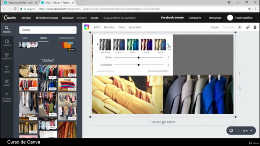Zoom out with minus button

click(239, 131)
